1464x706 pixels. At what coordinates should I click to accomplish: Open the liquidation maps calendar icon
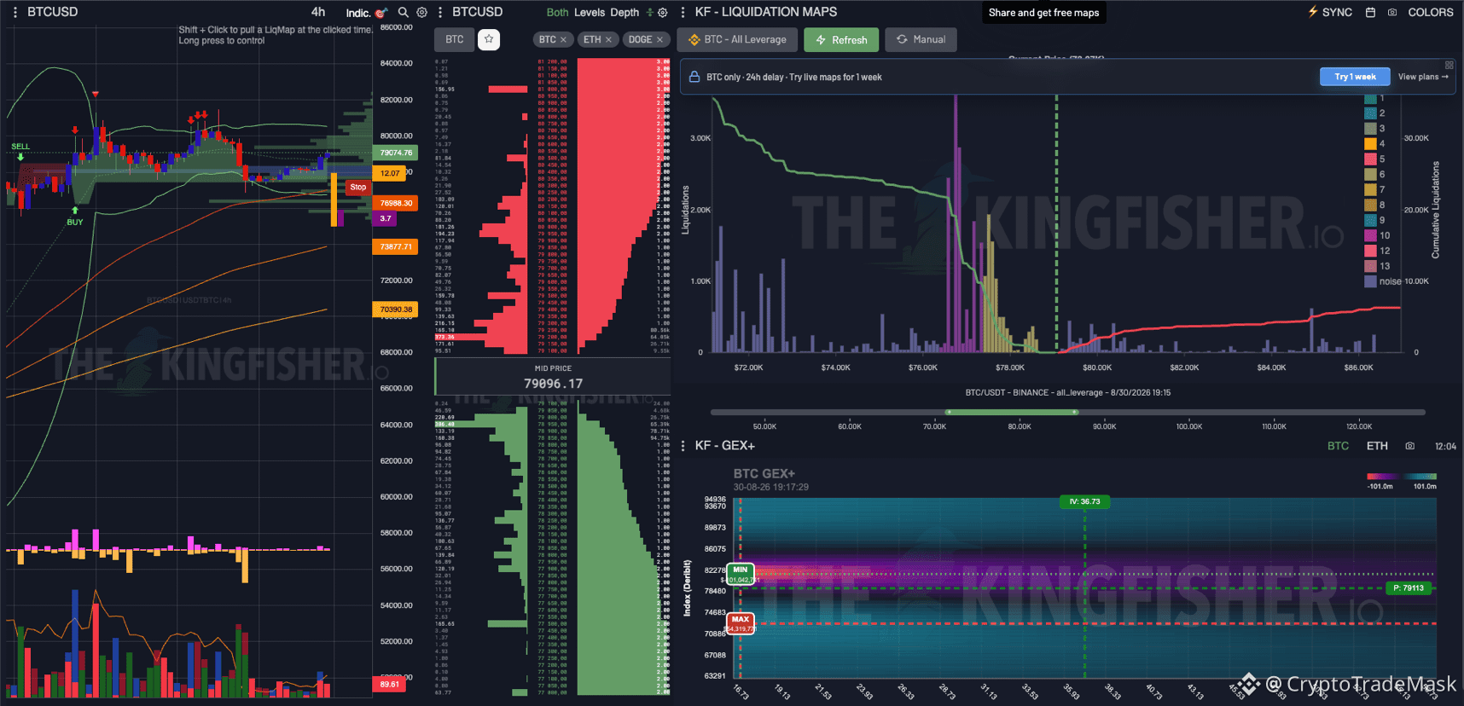point(1370,13)
